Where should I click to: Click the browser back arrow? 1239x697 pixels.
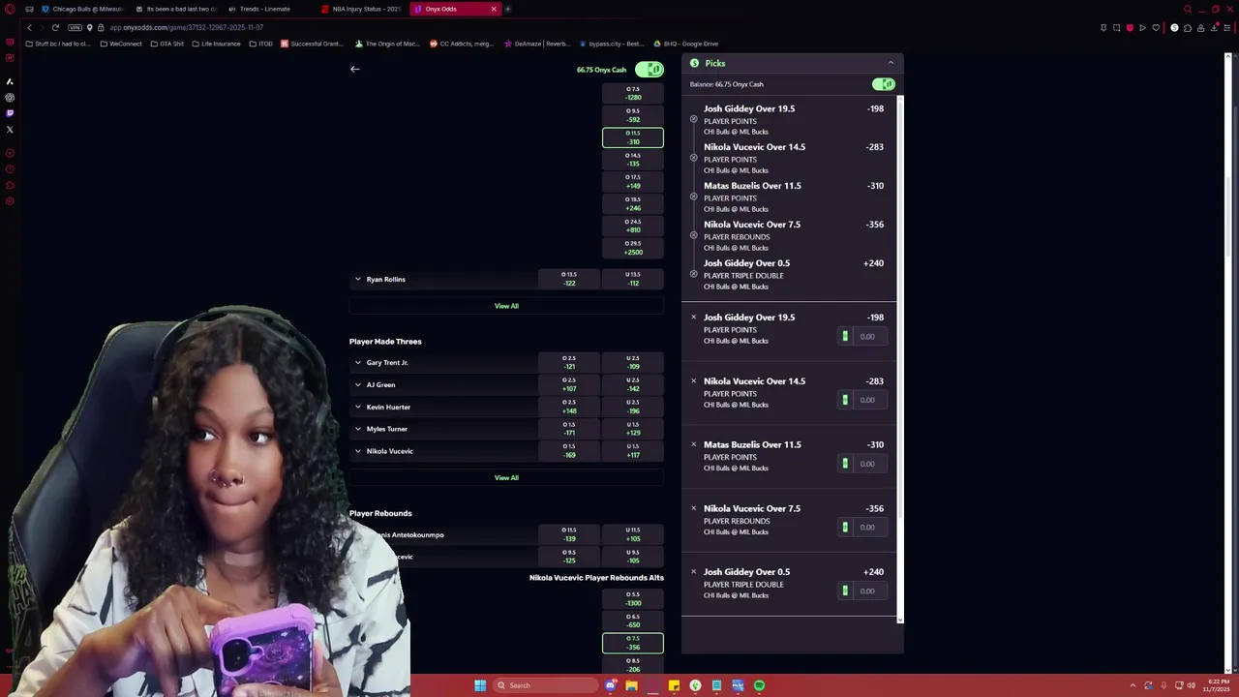tap(29, 28)
